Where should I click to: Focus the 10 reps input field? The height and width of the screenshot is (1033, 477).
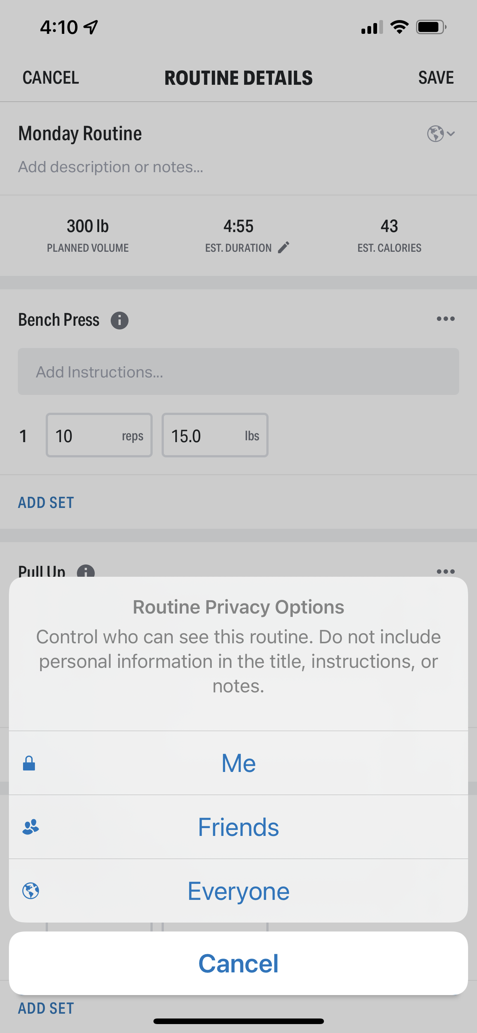(99, 435)
